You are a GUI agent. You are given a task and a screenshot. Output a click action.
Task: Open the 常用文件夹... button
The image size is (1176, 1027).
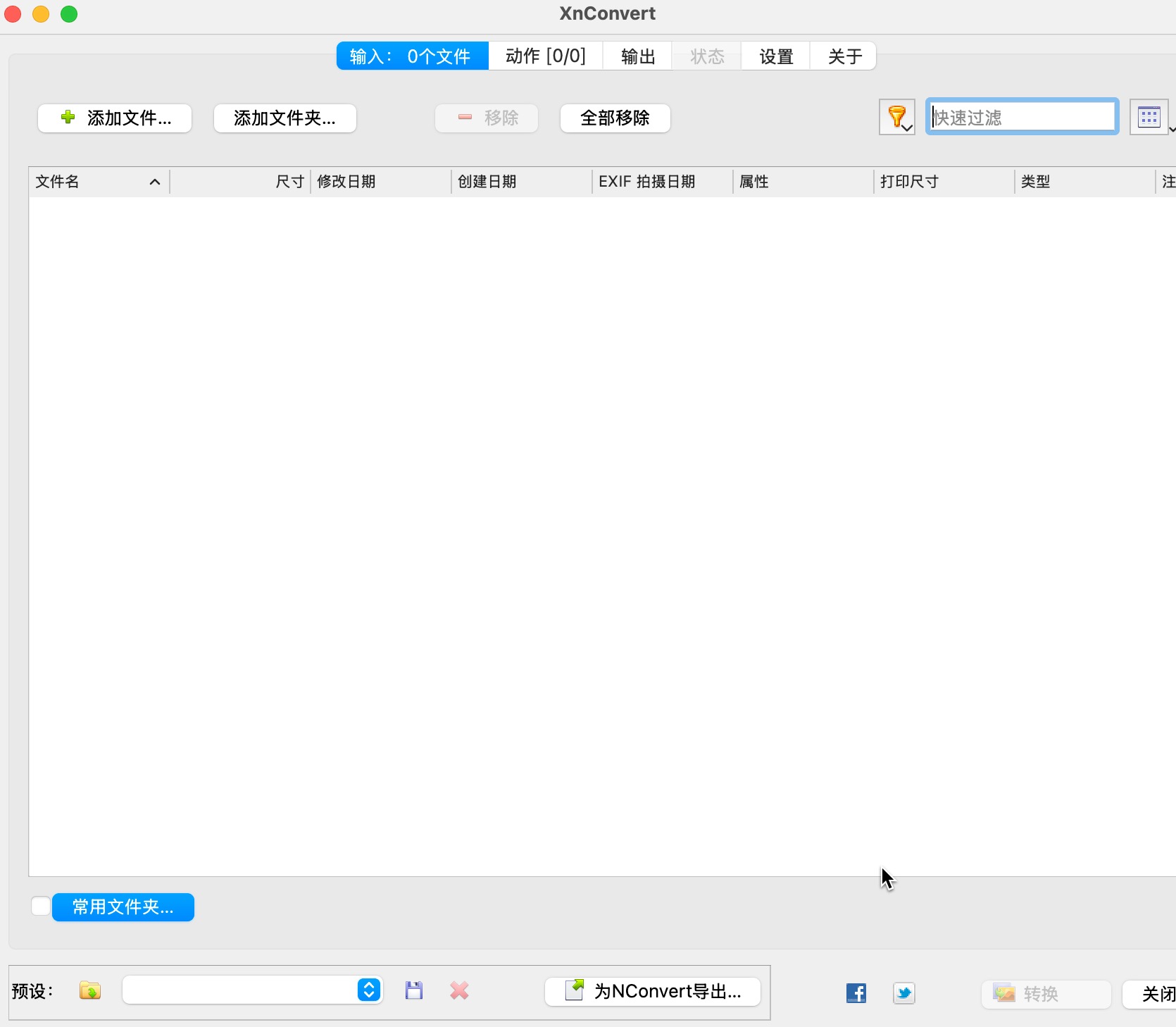tap(123, 907)
